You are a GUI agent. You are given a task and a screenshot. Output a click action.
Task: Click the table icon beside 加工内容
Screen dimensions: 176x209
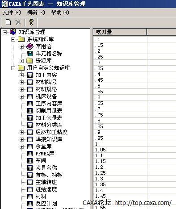tap(30, 75)
